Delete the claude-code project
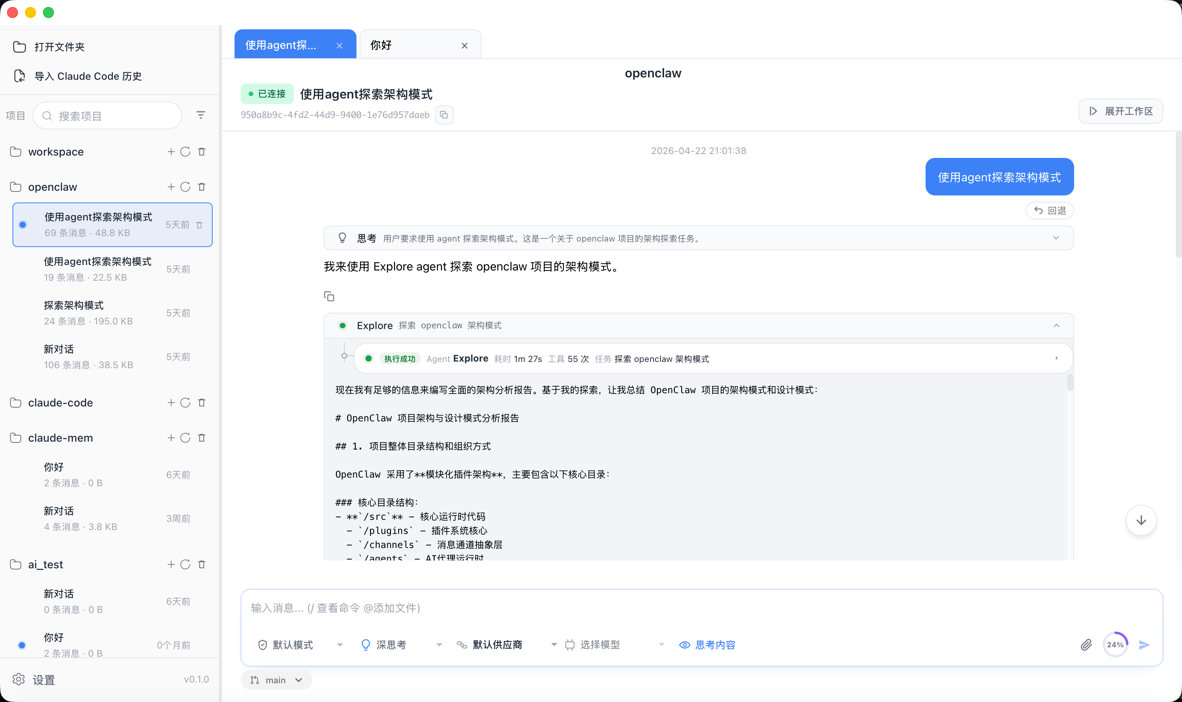The height and width of the screenshot is (702, 1182). tap(202, 403)
